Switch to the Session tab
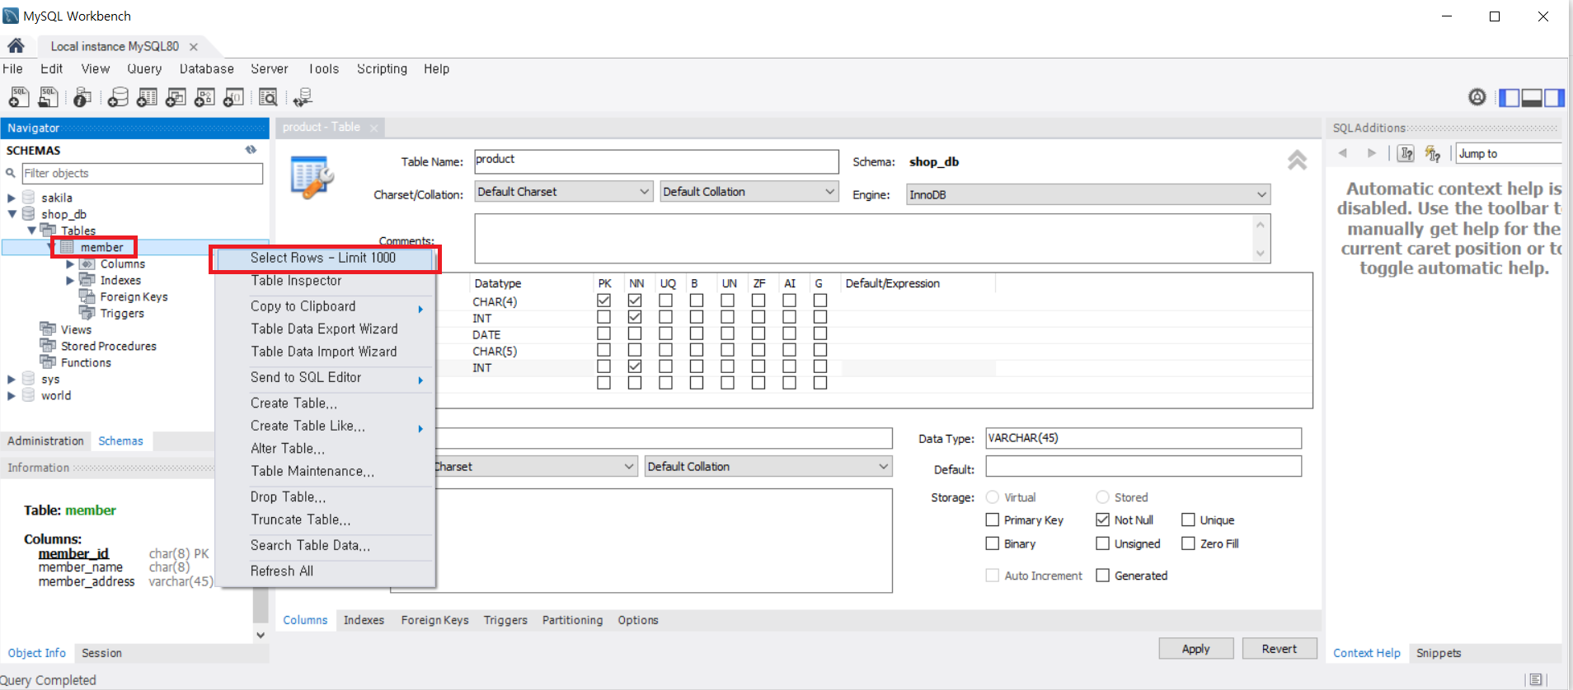 [x=101, y=653]
